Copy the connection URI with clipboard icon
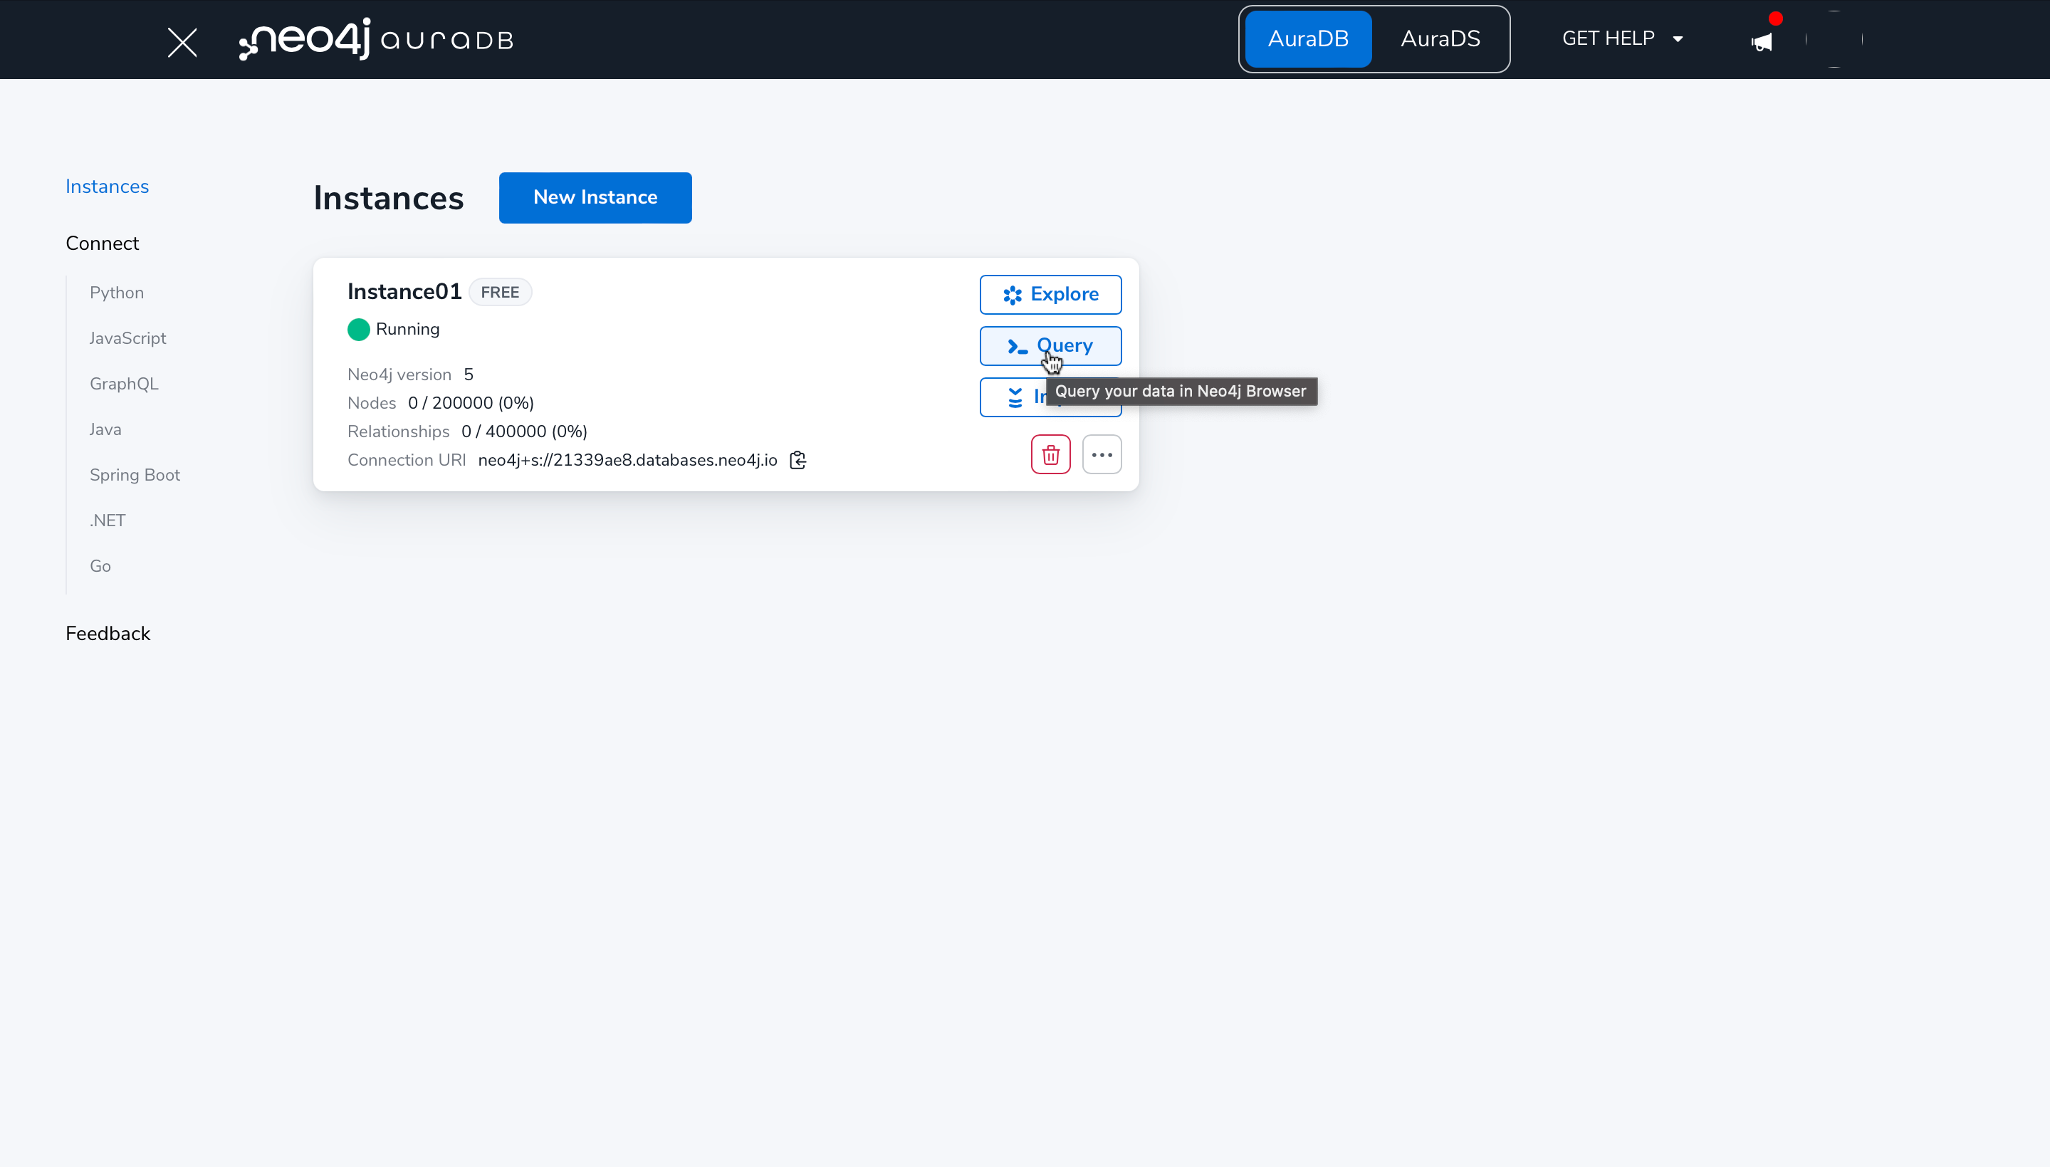The height and width of the screenshot is (1167, 2050). (797, 460)
